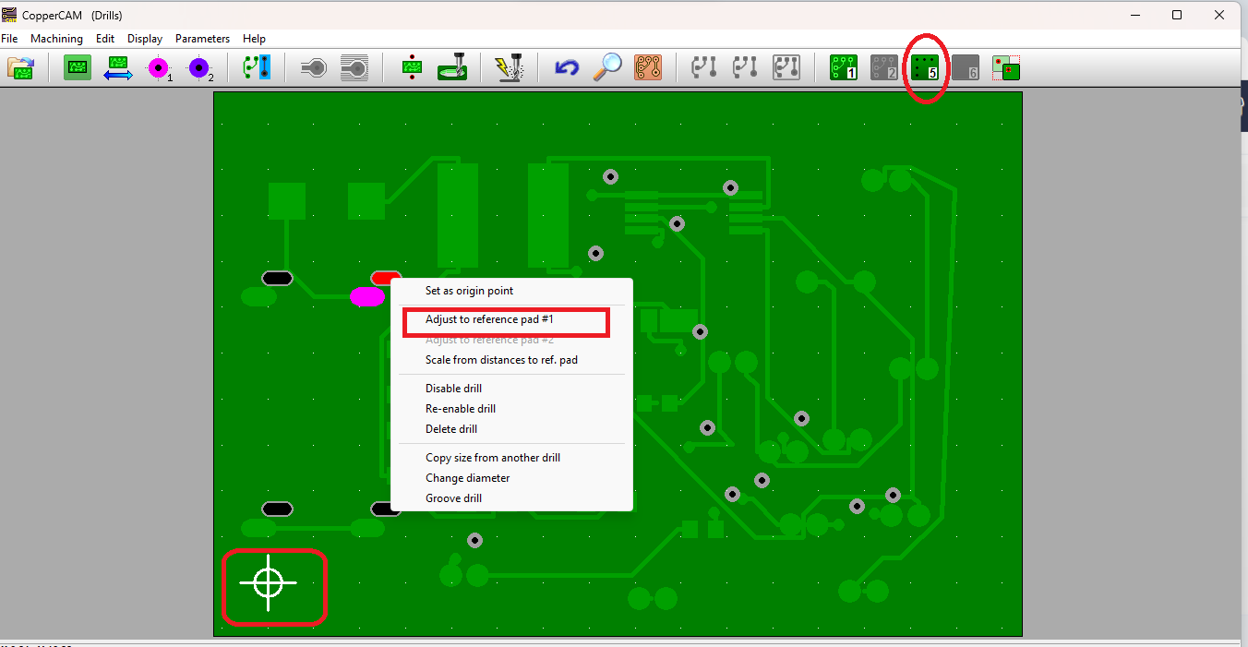1248x647 pixels.
Task: Click the hatched gray pad toolbar icon
Action: [354, 67]
